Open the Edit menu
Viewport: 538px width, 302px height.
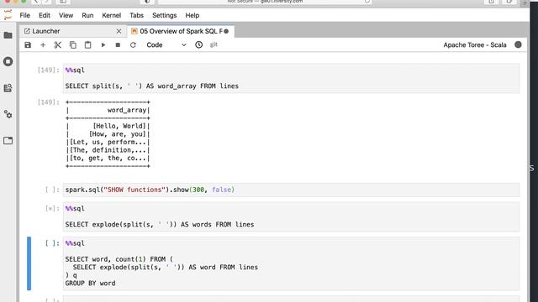45,15
